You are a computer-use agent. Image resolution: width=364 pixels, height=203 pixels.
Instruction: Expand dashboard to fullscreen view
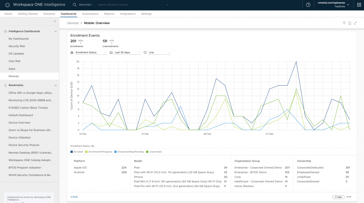pos(355,23)
